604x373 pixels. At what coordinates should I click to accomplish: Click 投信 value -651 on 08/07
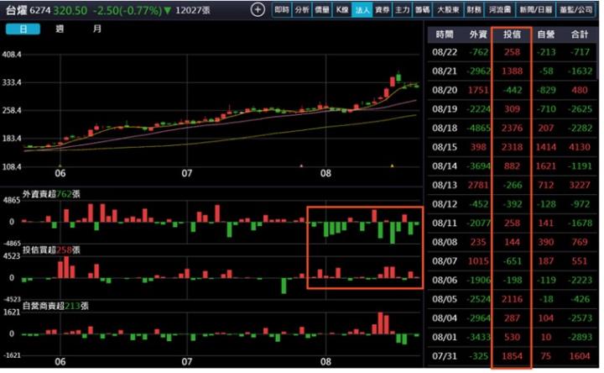click(x=513, y=261)
